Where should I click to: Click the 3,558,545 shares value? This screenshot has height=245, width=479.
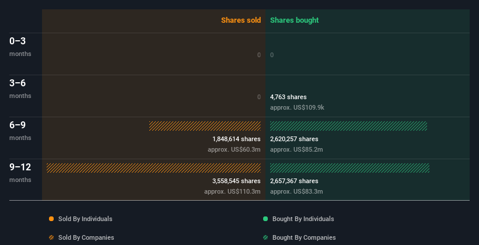click(x=236, y=181)
